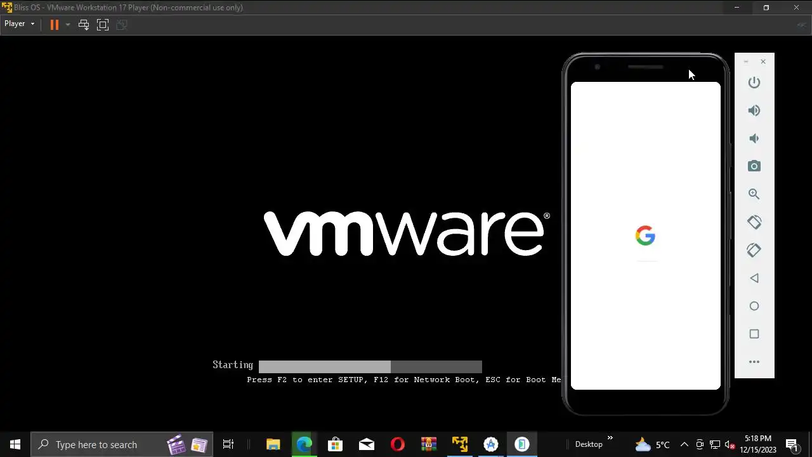Open Task View on the taskbar

click(228, 444)
